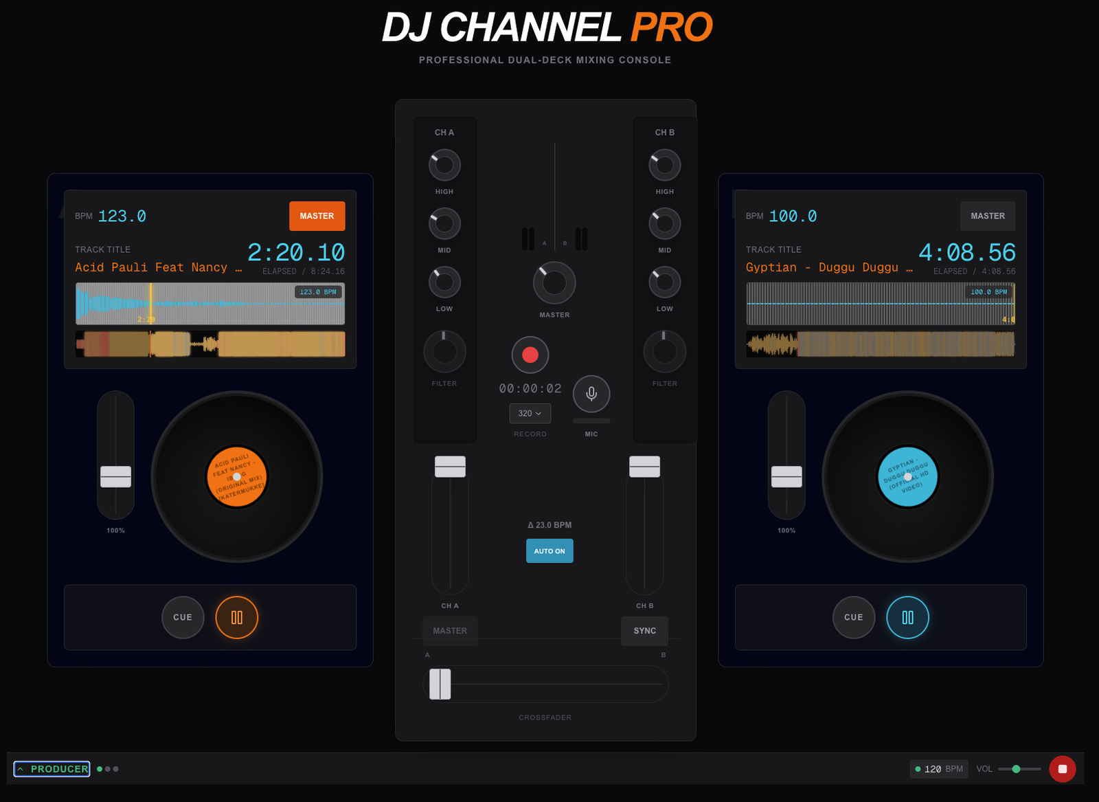
Task: Enable MASTER on the right deck
Action: coord(988,216)
